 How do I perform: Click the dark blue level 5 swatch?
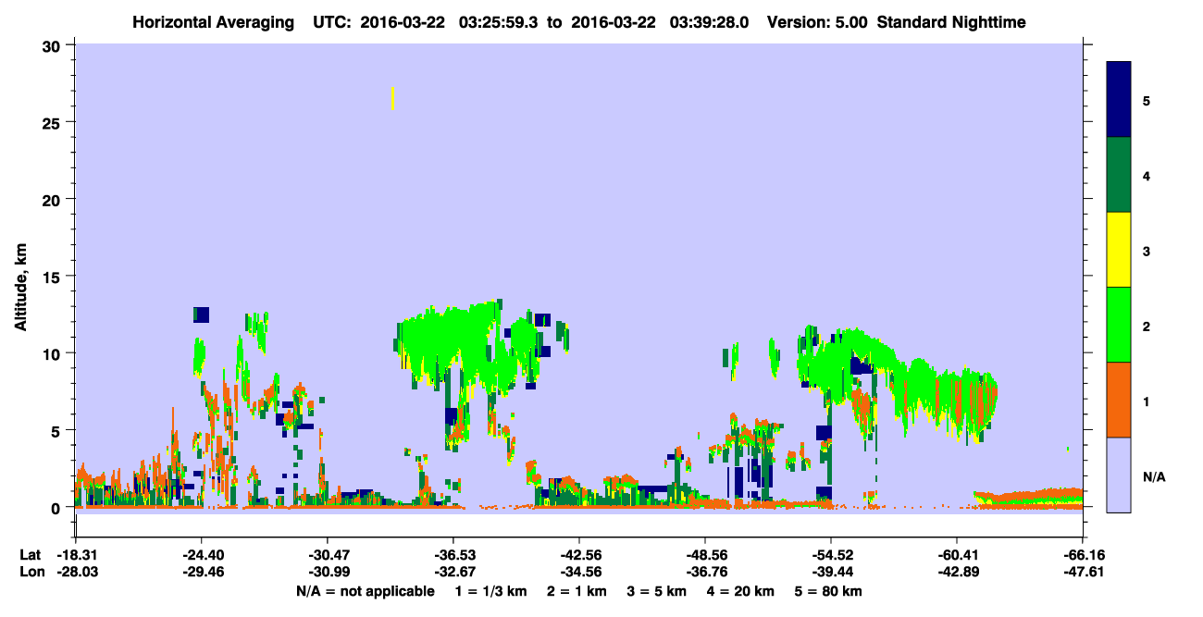click(x=1119, y=99)
